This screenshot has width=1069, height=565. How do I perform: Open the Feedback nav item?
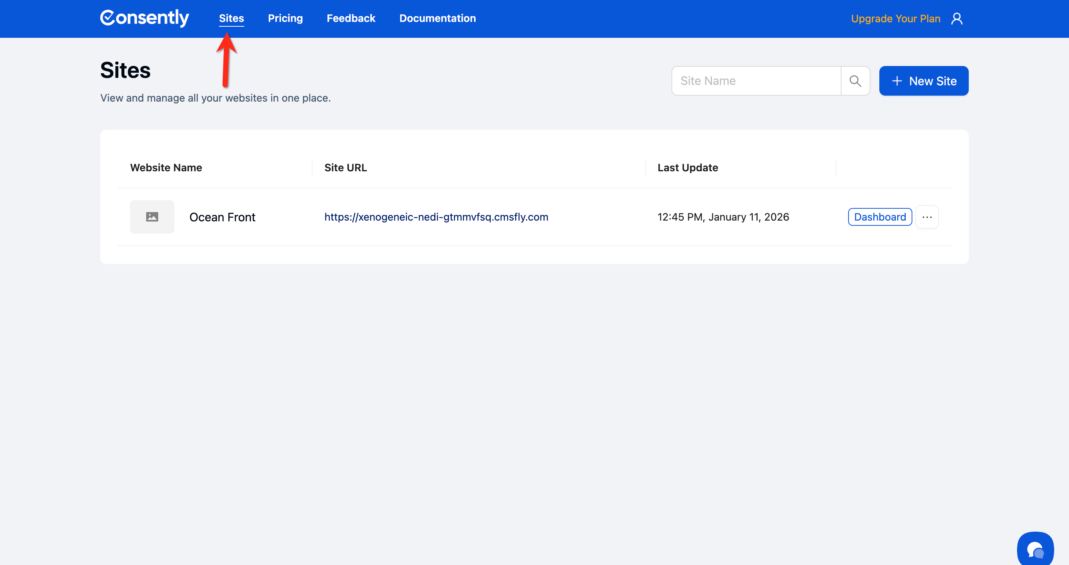(351, 18)
